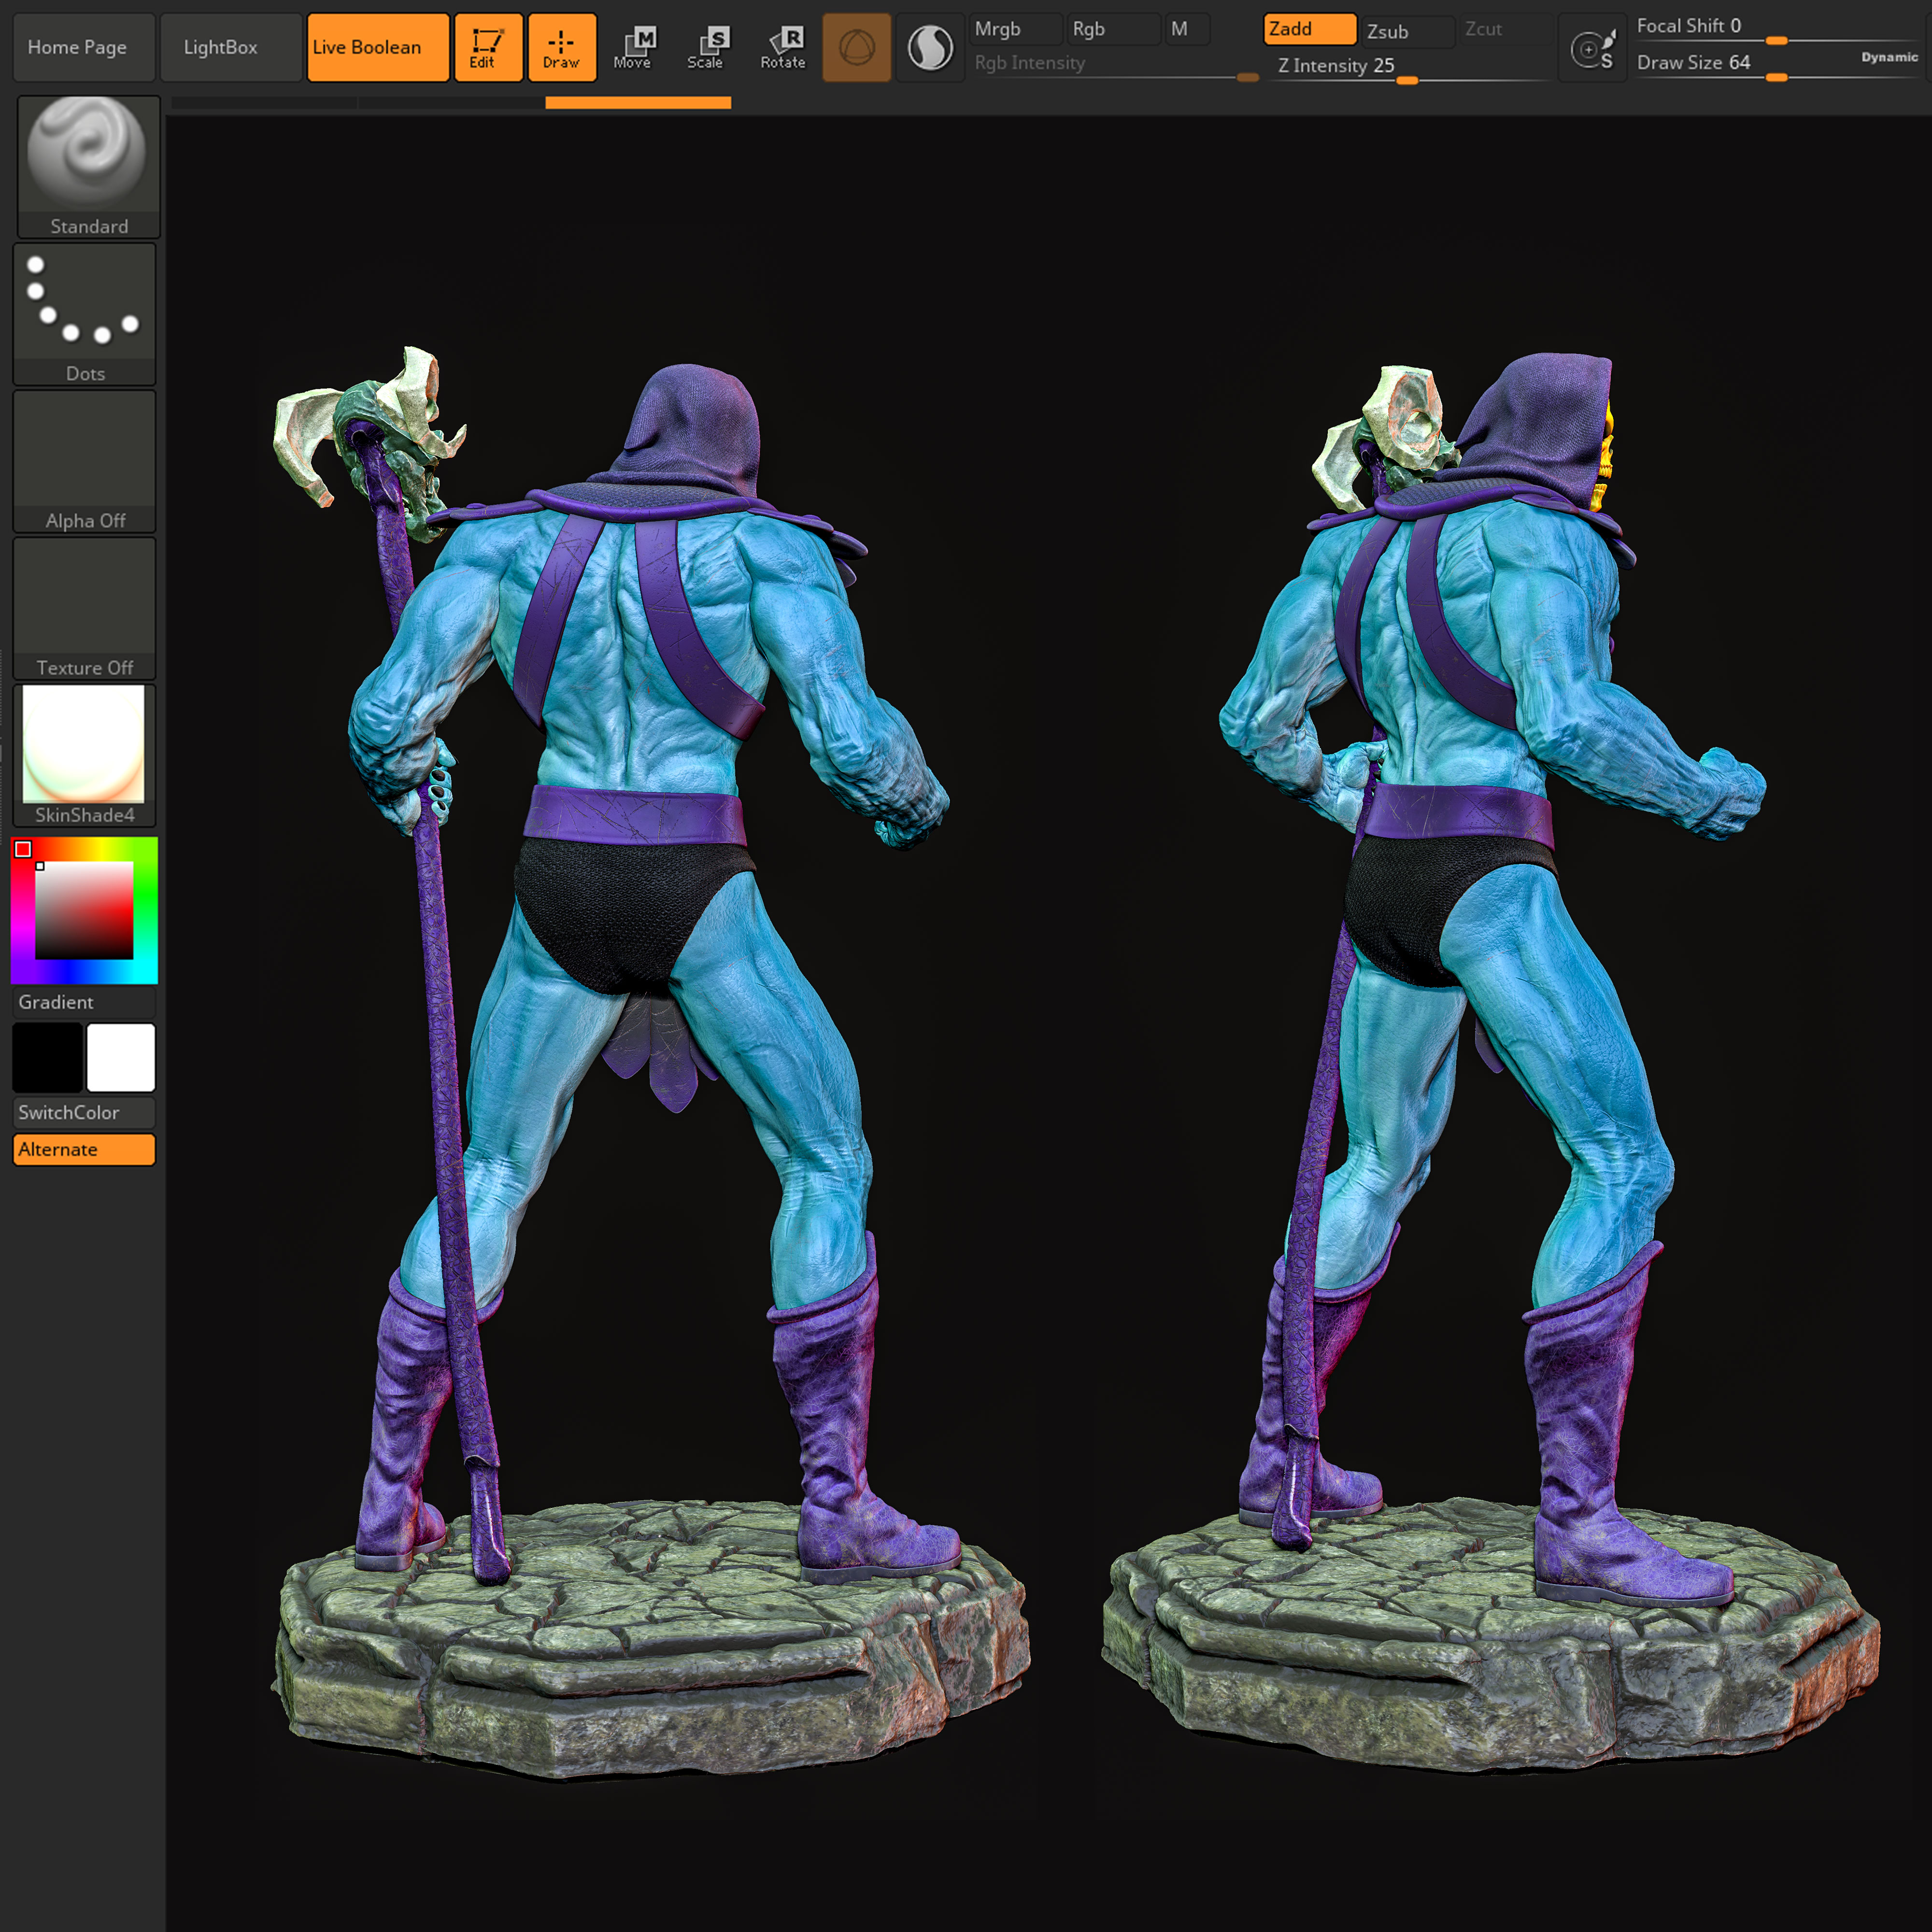The image size is (1932, 1932).
Task: Select the orange highlighted document tab
Action: click(x=638, y=102)
